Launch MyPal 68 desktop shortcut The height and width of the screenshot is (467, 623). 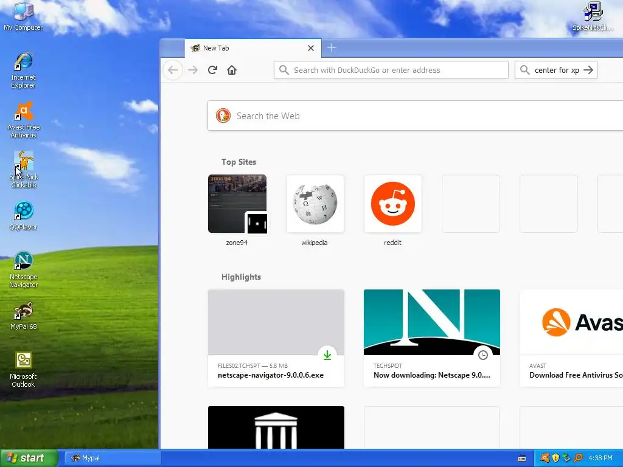click(24, 316)
